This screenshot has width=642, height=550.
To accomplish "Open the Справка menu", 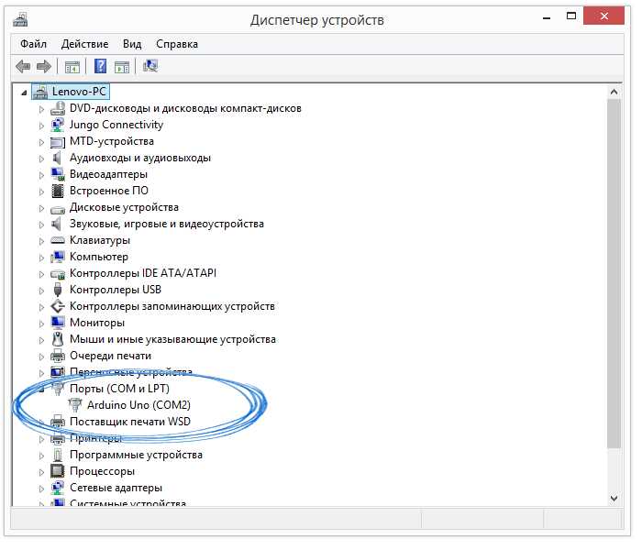I will click(x=177, y=44).
